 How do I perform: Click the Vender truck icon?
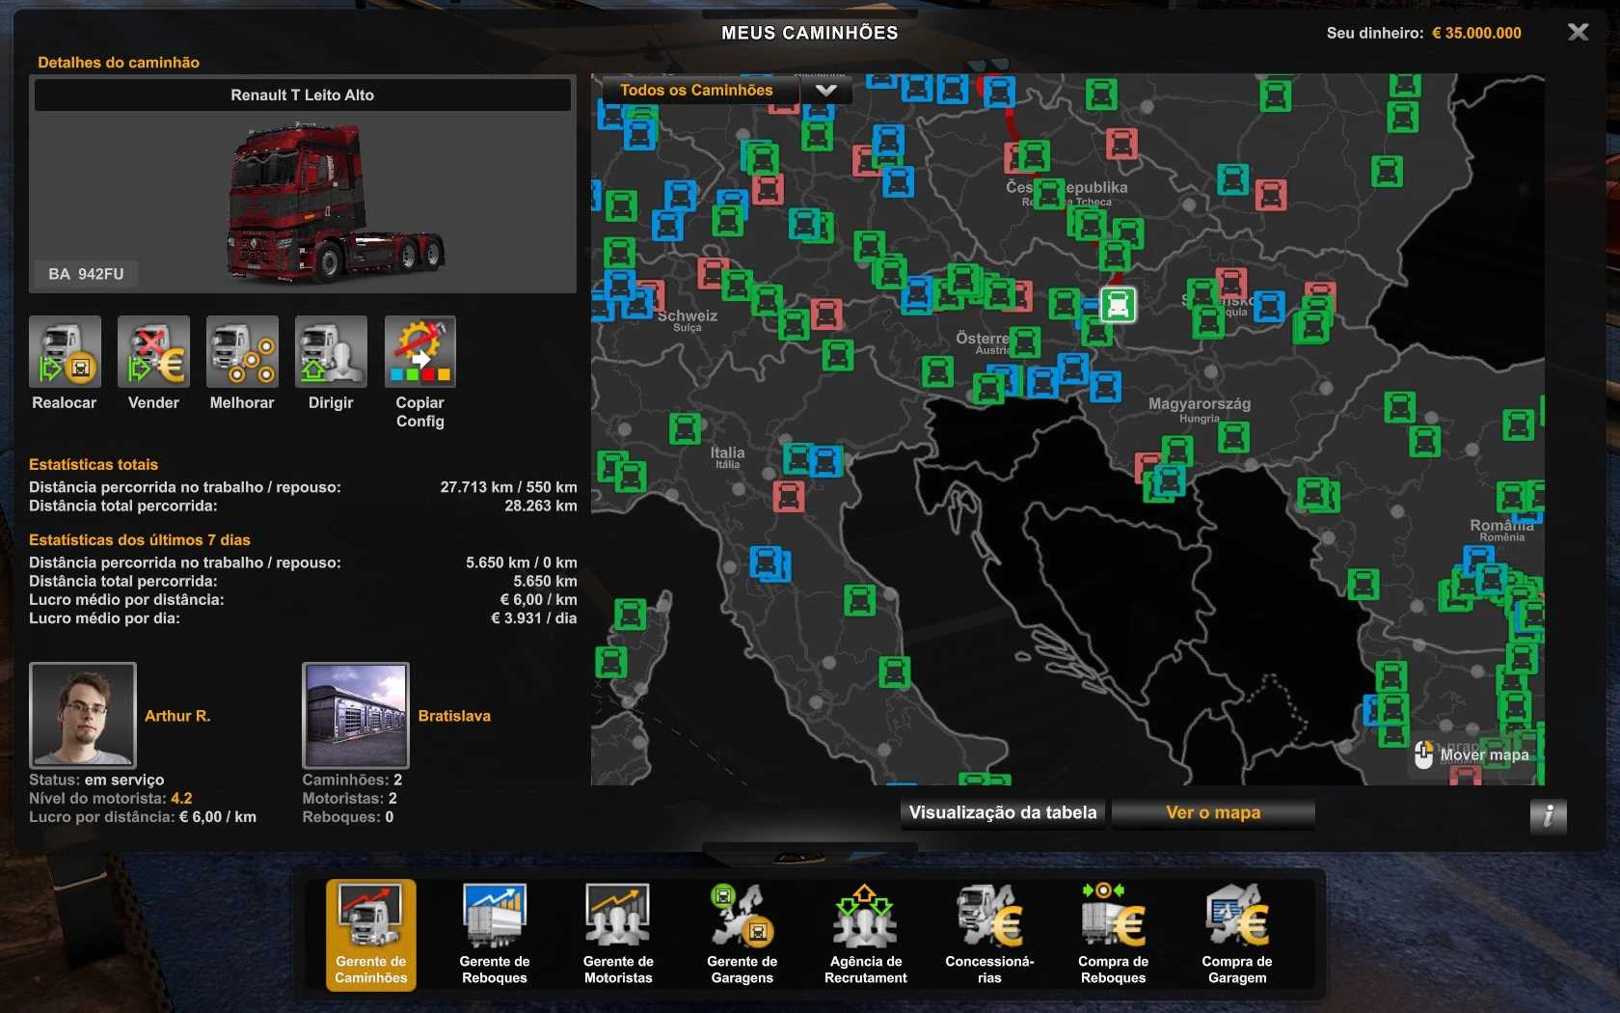(x=153, y=352)
